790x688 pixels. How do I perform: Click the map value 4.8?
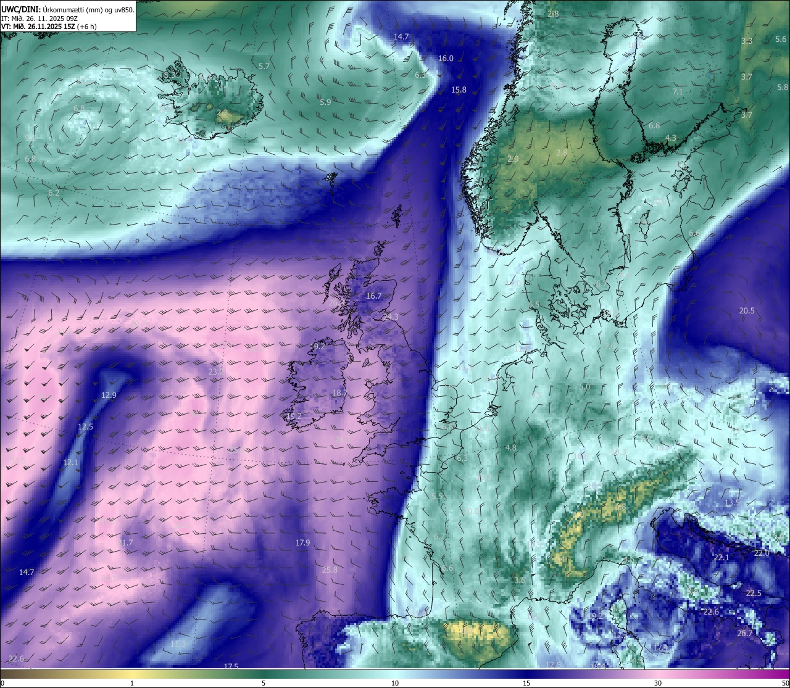(511, 447)
